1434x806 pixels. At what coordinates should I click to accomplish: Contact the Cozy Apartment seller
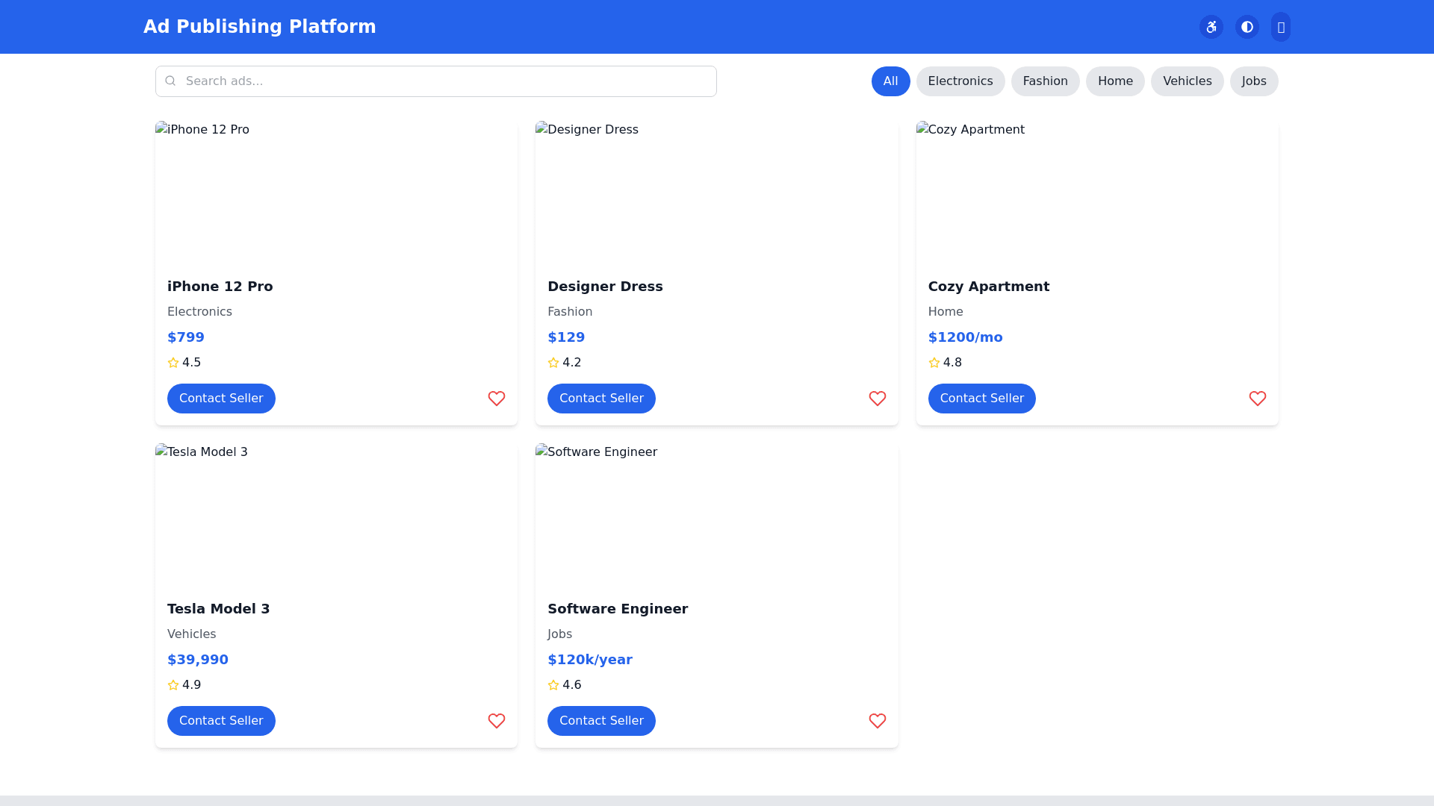tap(981, 399)
